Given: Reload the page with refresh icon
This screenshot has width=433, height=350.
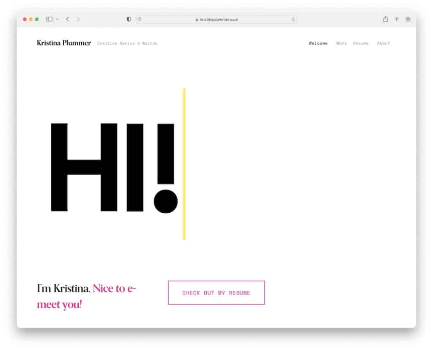Looking at the screenshot, I should (x=293, y=19).
